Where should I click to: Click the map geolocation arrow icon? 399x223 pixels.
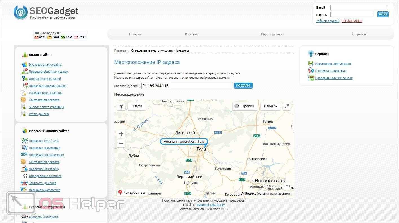(x=121, y=106)
